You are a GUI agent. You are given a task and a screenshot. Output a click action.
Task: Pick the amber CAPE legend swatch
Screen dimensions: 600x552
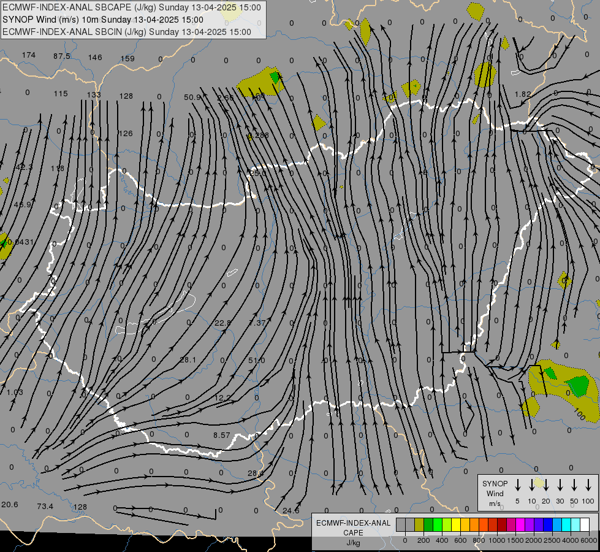(465, 525)
